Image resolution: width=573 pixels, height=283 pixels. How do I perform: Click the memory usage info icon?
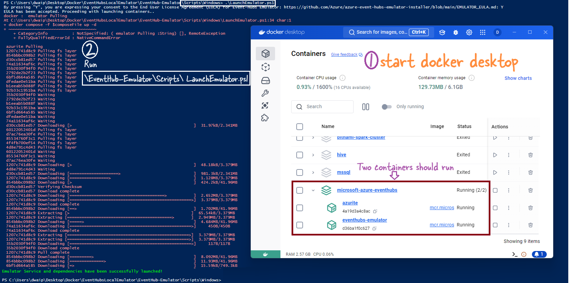[472, 78]
